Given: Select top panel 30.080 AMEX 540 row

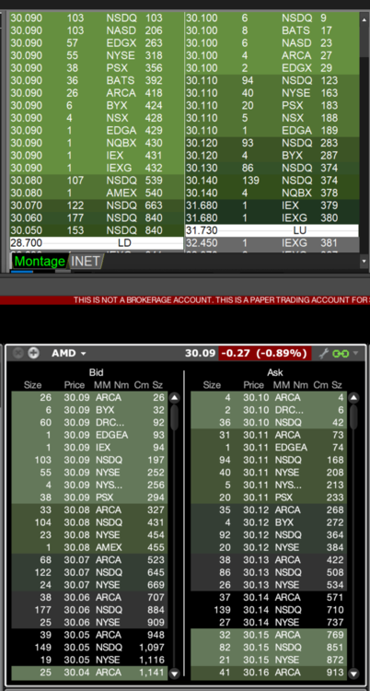Looking at the screenshot, I should 97,193.
